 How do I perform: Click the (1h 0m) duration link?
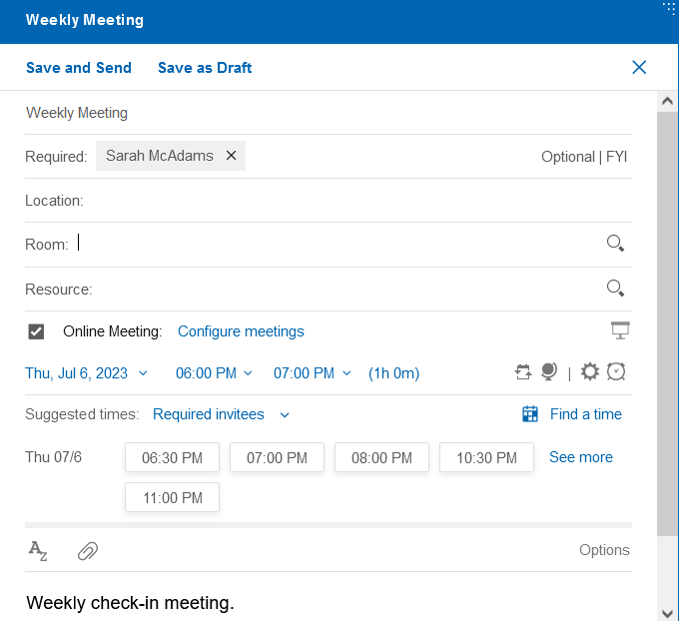pyautogui.click(x=393, y=373)
